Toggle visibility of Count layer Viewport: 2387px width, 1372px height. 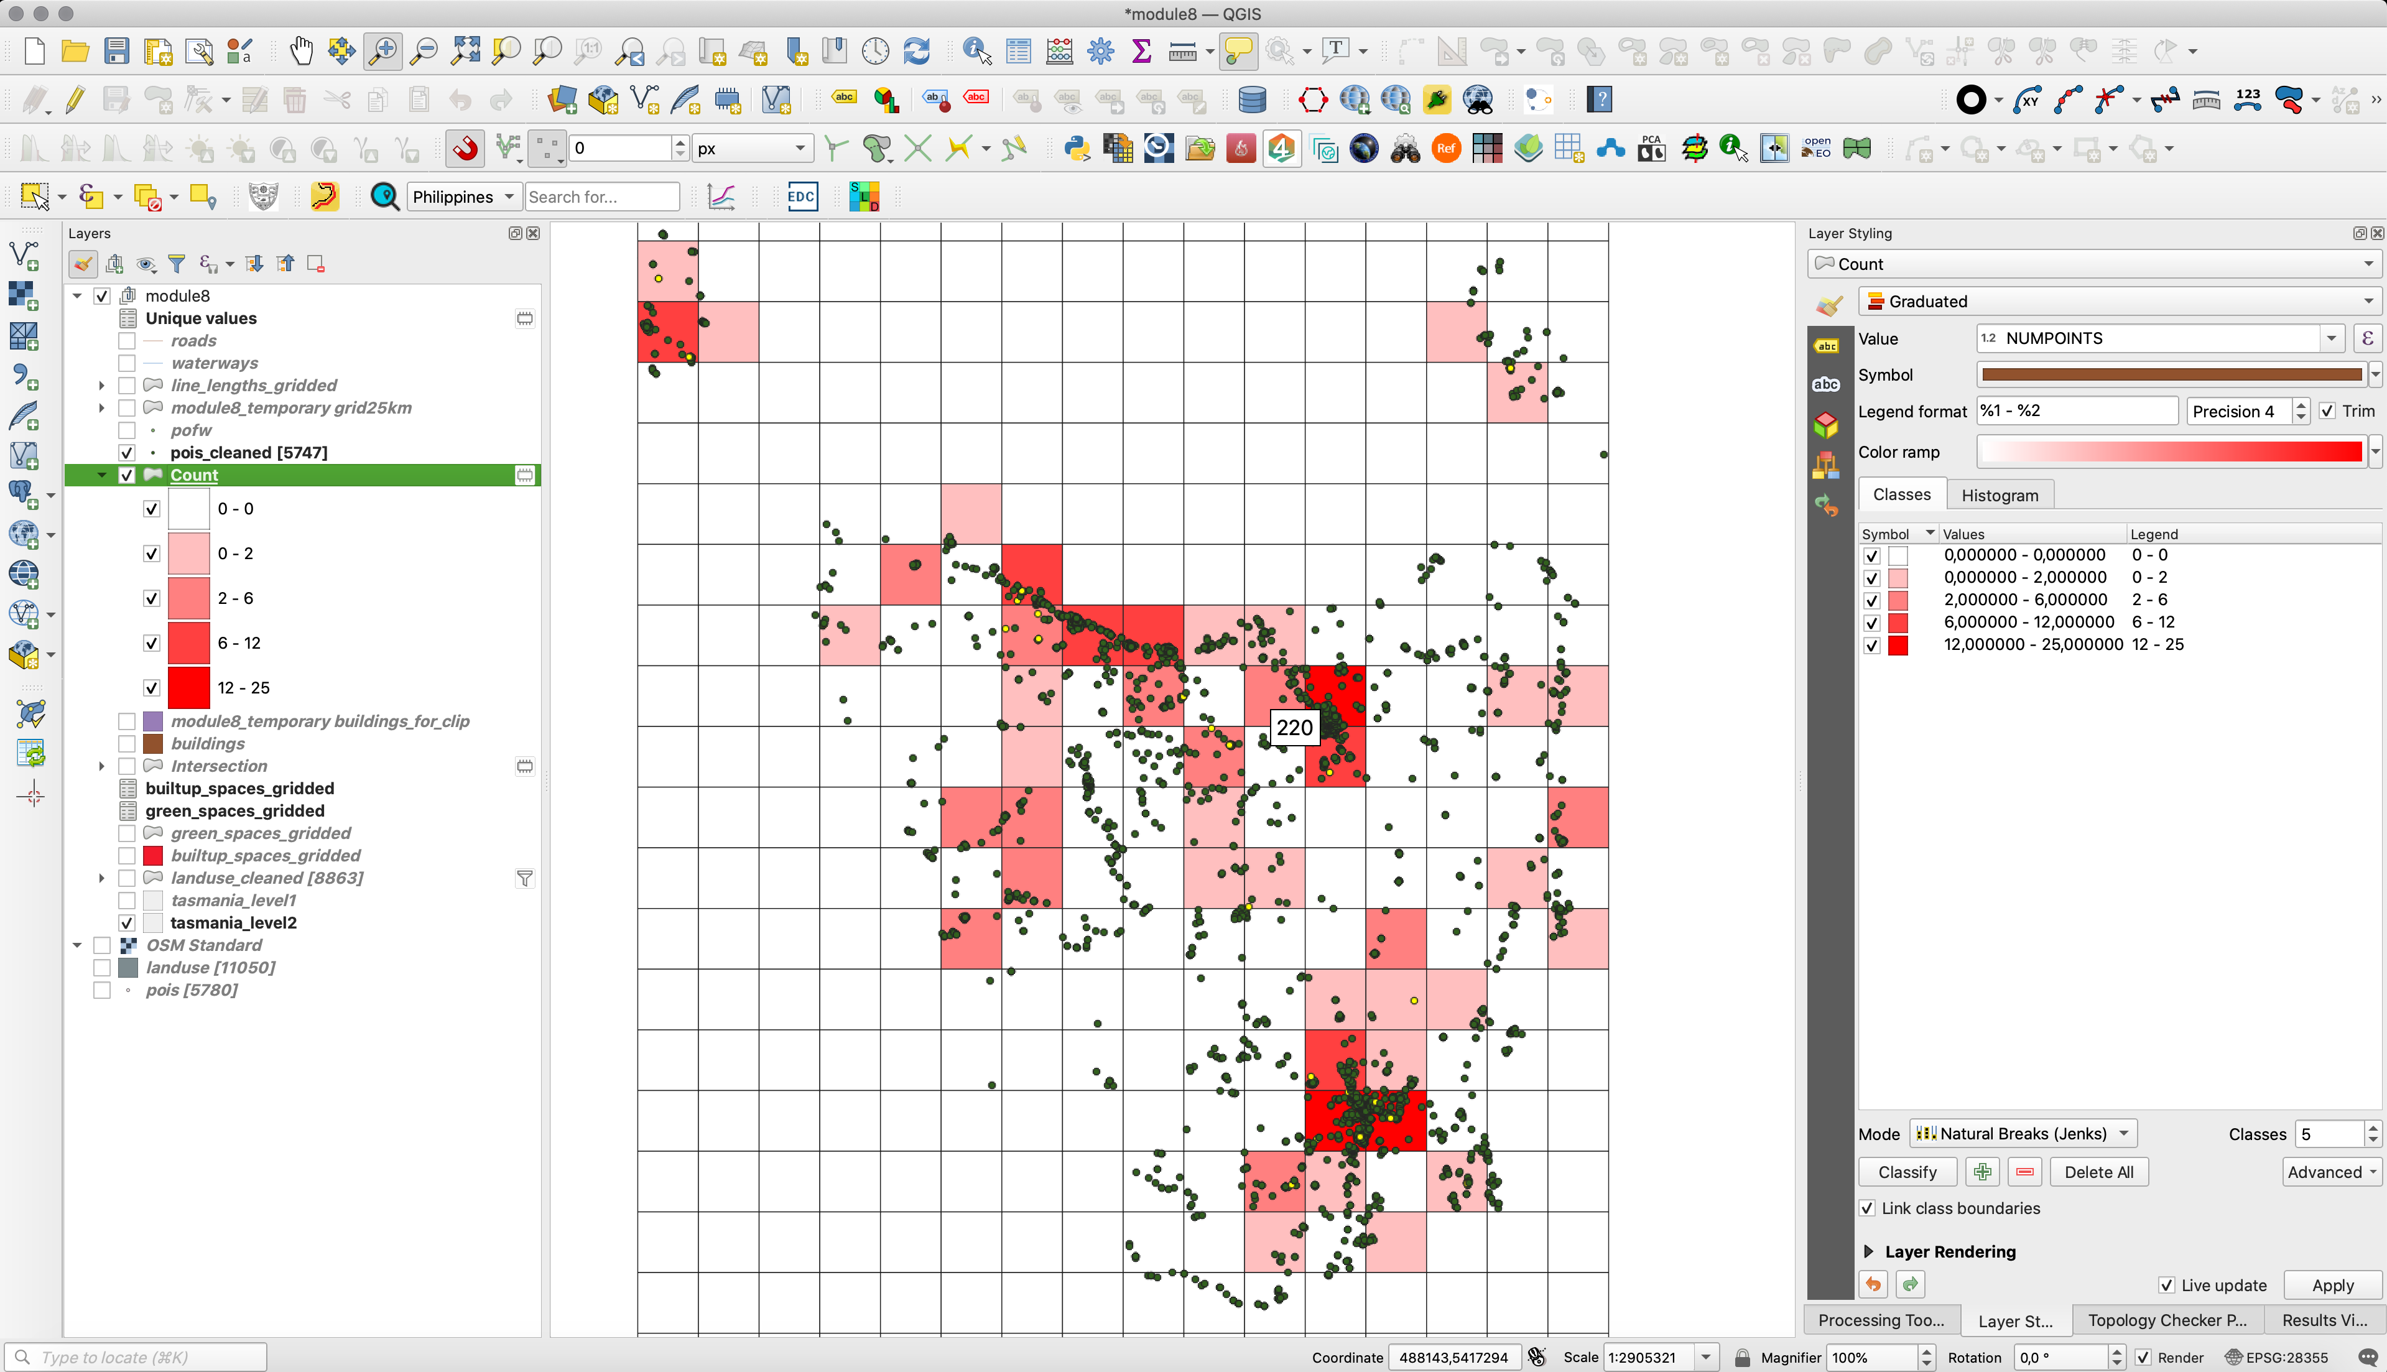128,475
